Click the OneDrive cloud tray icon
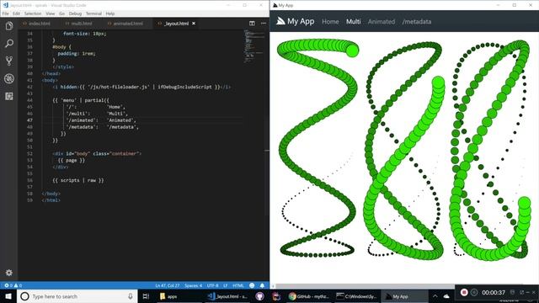 (446, 296)
